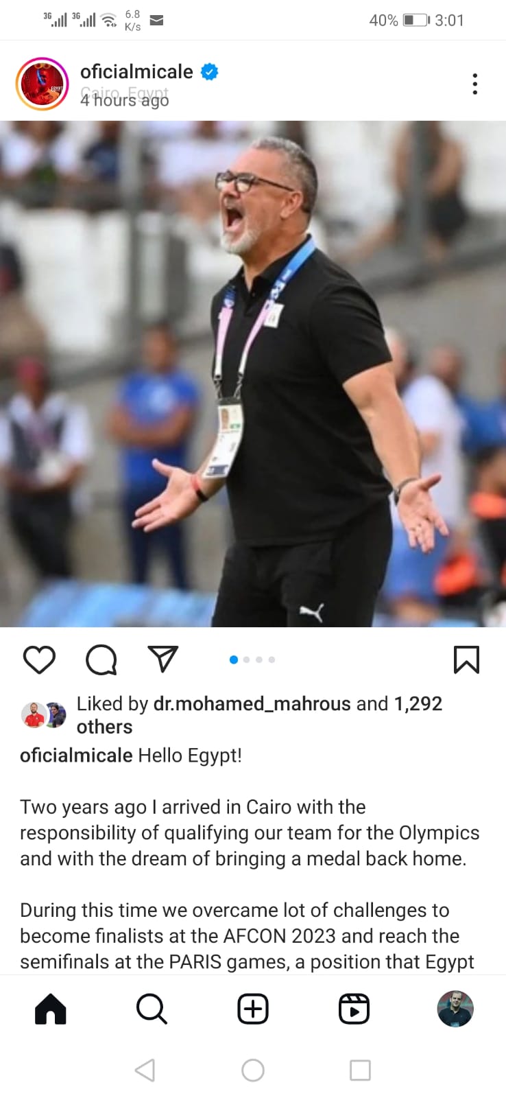Open oficialmicale username at post header
Viewport: 506px width, 1098px height.
click(x=136, y=71)
